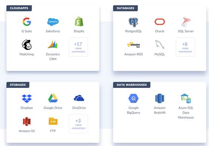Viewport: 209px width, 146px height.
Task: Pick the Amazon S3 red icon
Action: [x=27, y=121]
